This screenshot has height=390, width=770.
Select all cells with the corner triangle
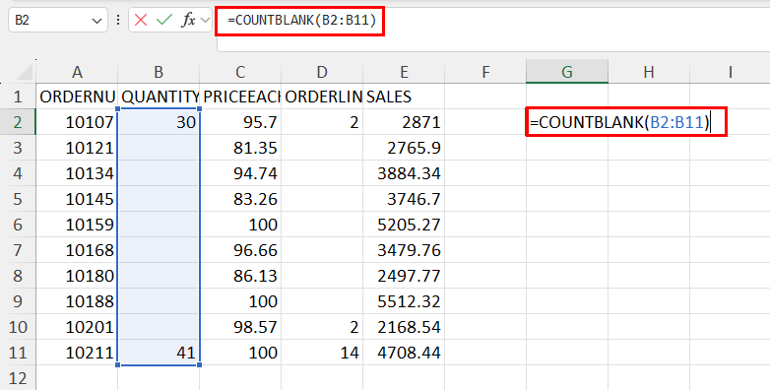[x=25, y=72]
